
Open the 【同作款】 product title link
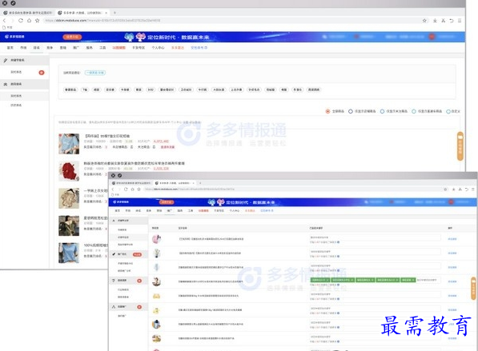coord(107,136)
